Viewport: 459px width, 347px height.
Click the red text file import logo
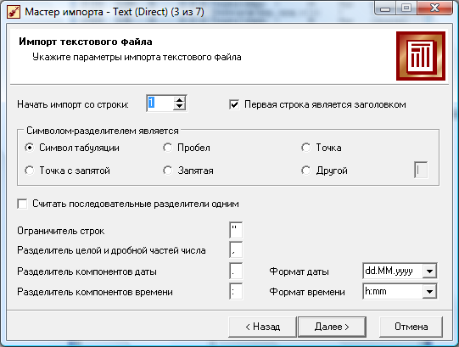[421, 56]
